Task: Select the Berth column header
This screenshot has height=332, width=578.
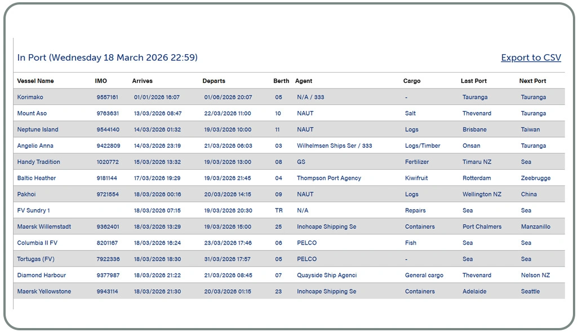Action: point(281,81)
